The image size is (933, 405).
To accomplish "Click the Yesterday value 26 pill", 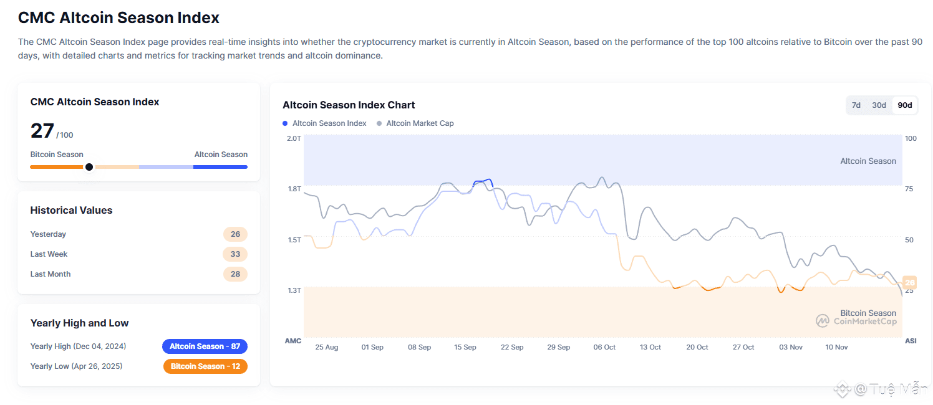I will point(235,234).
